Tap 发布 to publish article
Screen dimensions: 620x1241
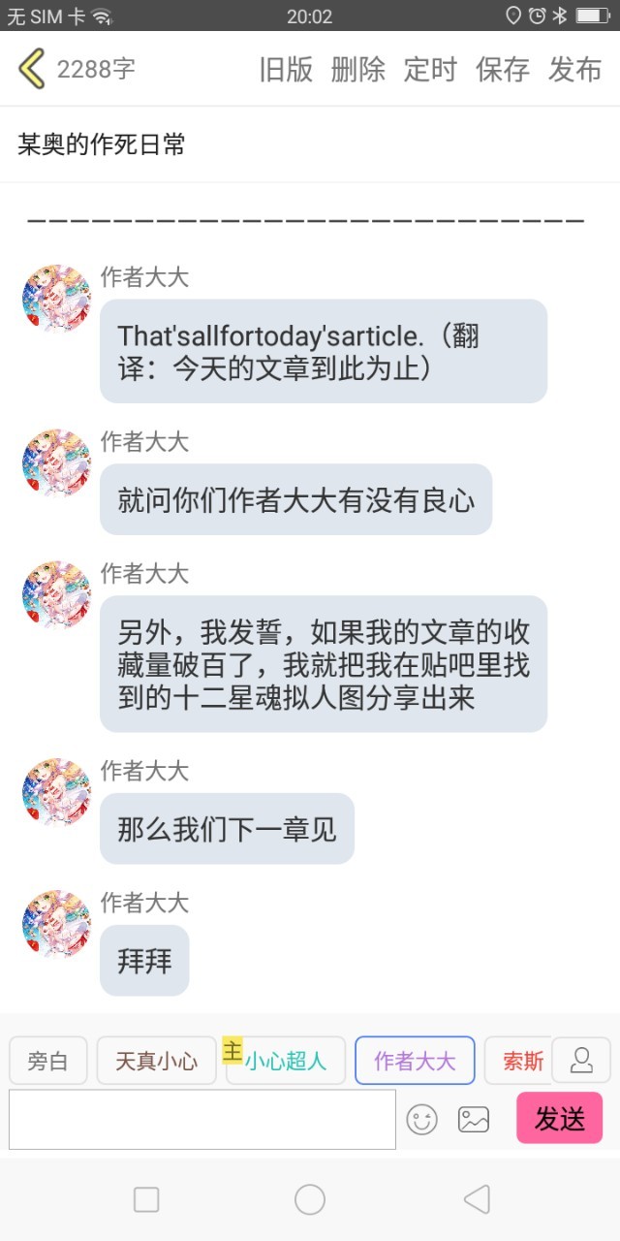pos(575,70)
